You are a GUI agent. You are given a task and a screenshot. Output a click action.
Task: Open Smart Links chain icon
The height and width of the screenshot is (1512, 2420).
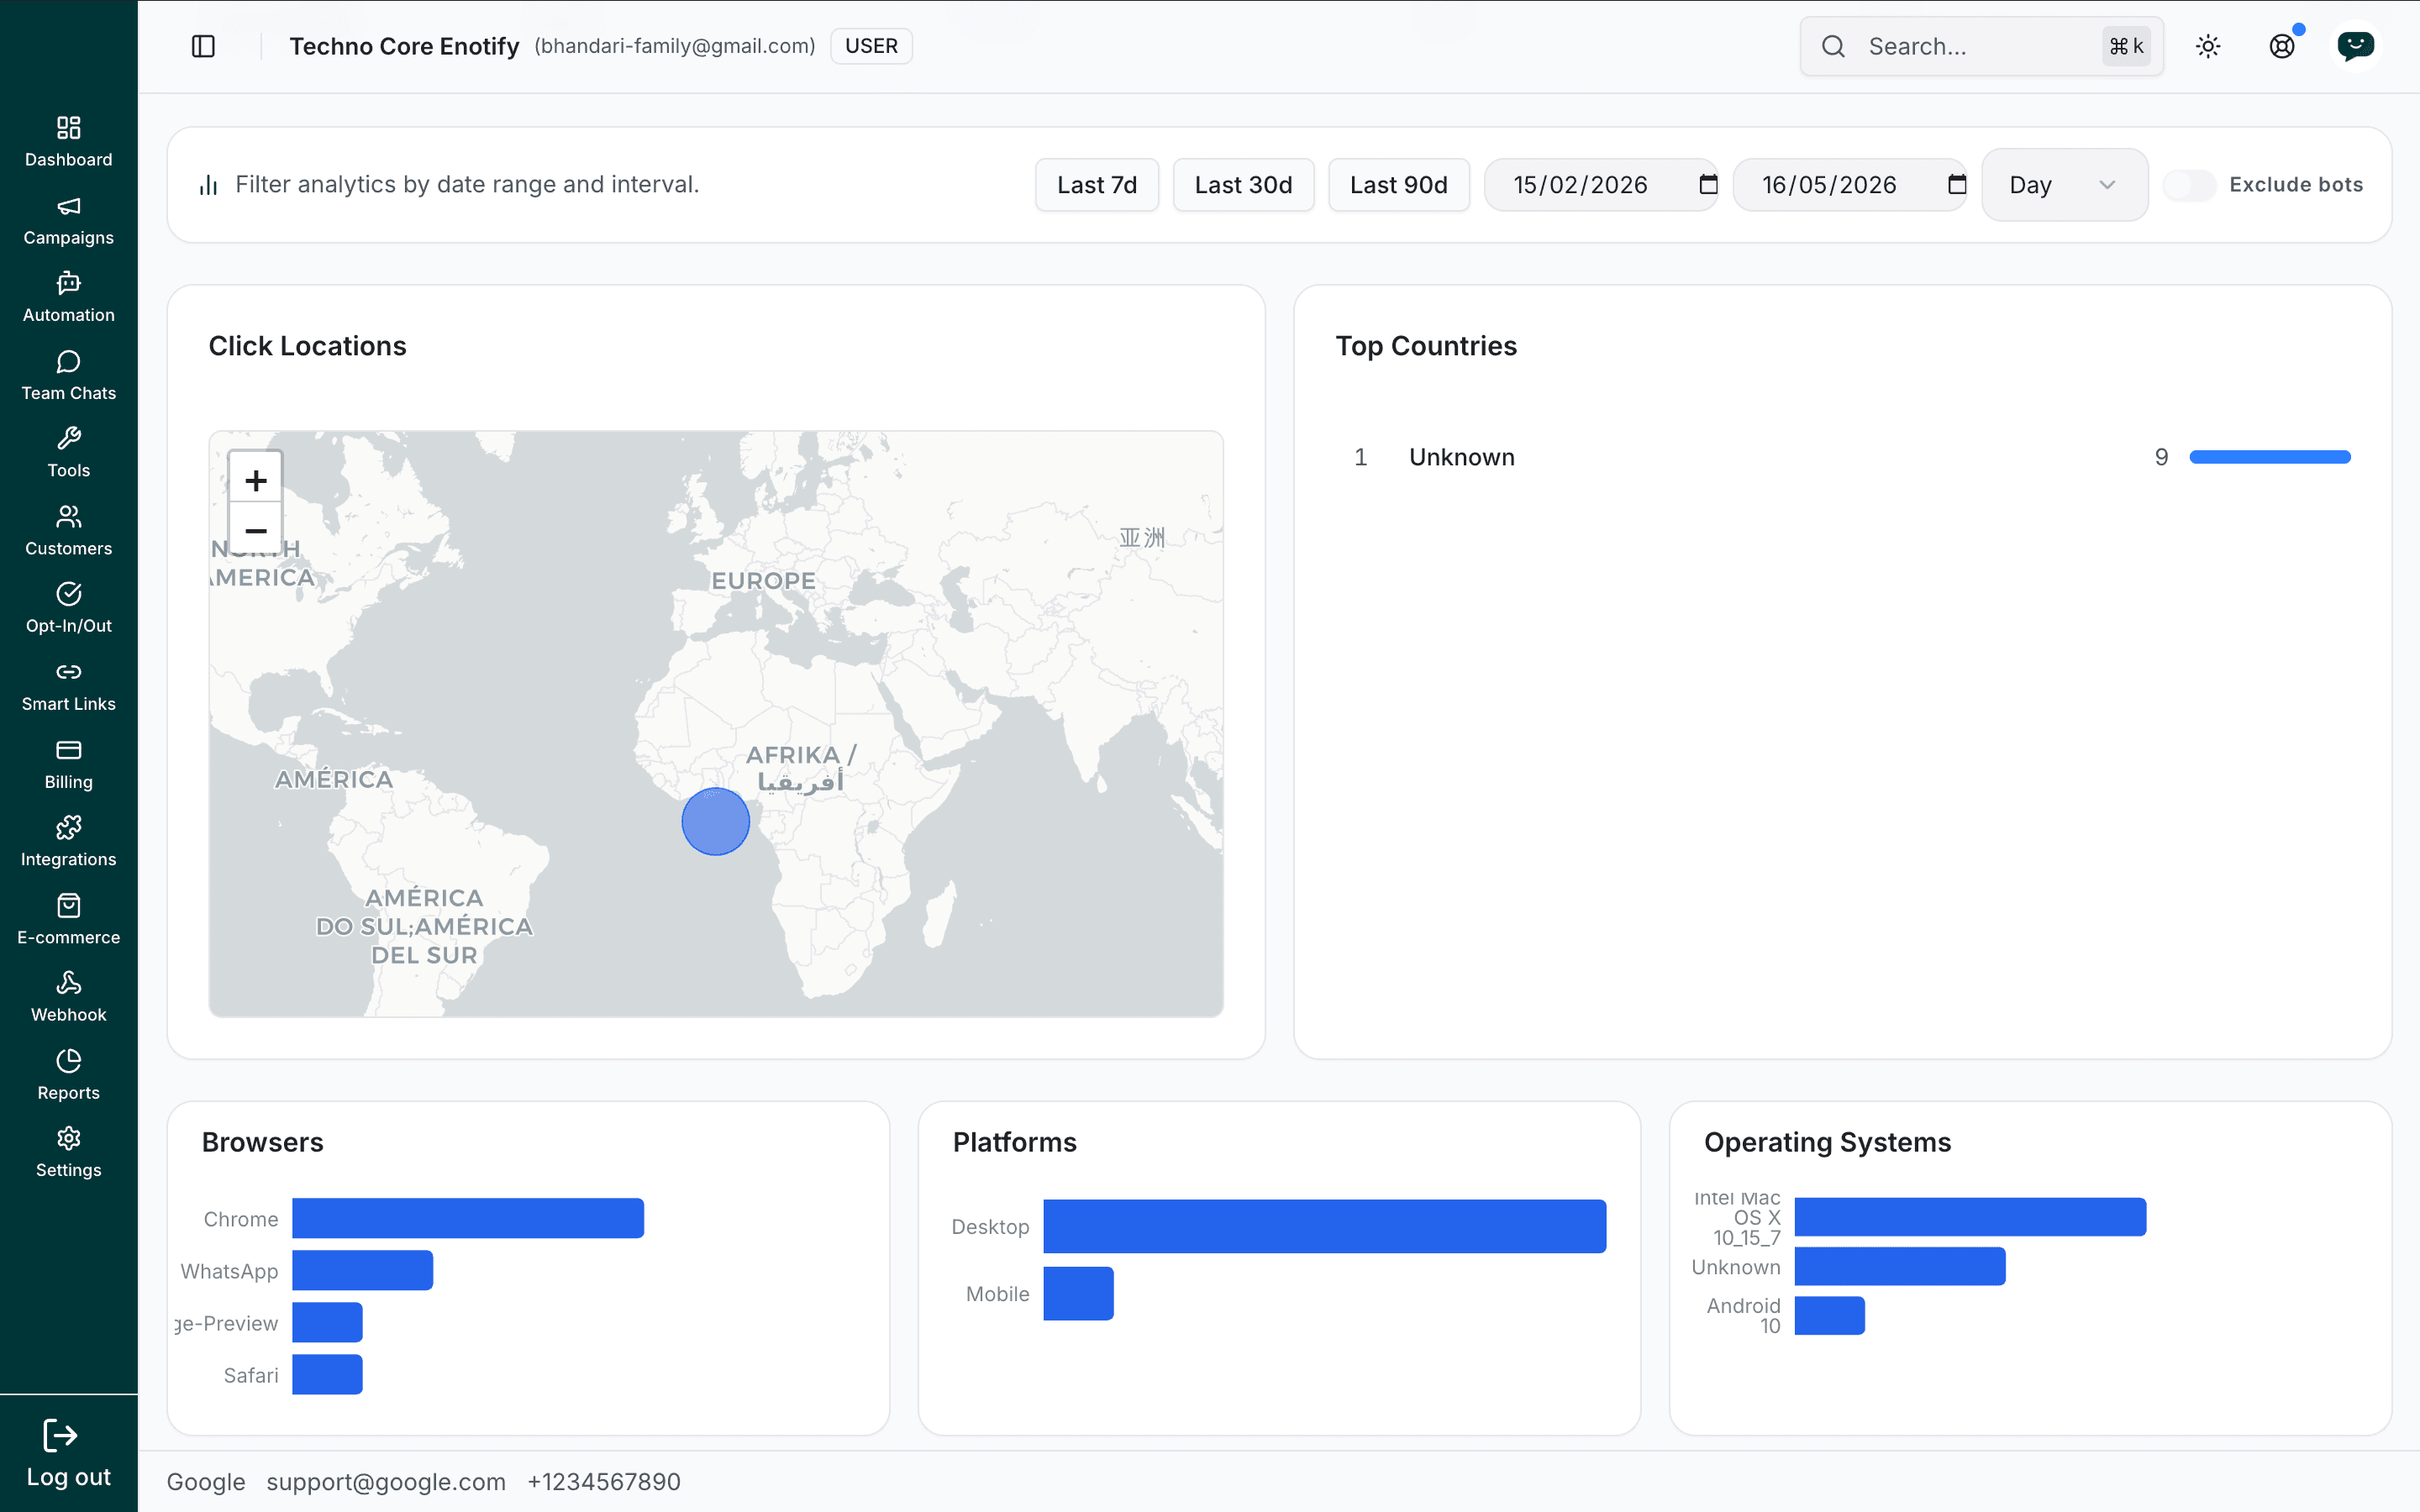[68, 672]
